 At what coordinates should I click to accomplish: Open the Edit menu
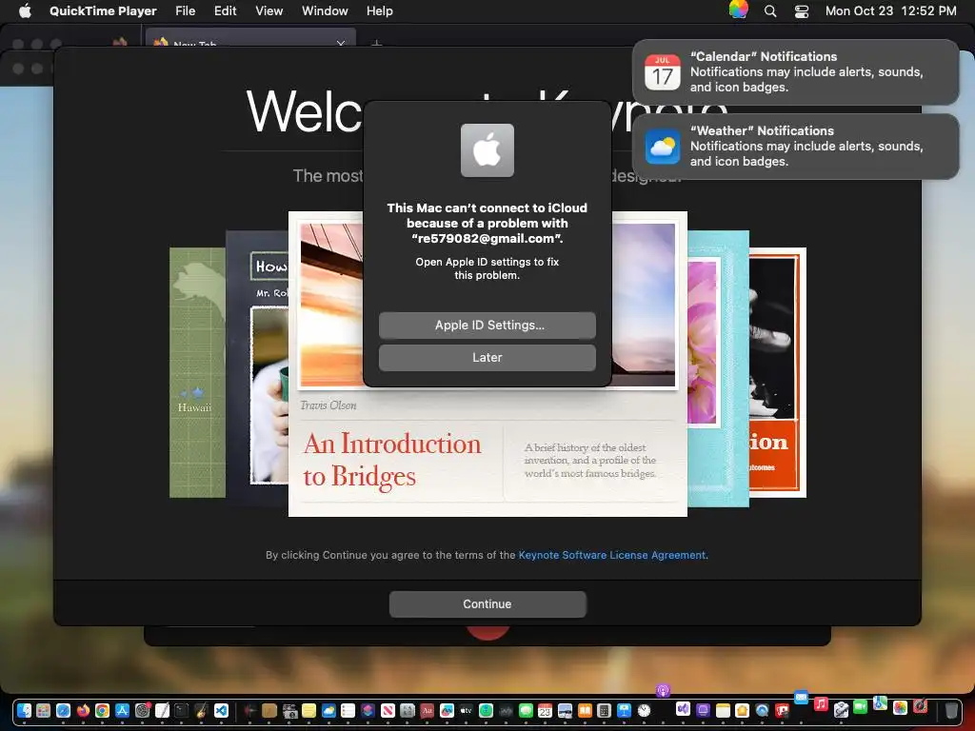coord(225,11)
